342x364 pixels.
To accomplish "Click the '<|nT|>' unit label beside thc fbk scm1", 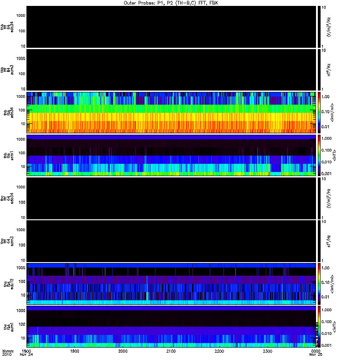I will coord(334,327).
